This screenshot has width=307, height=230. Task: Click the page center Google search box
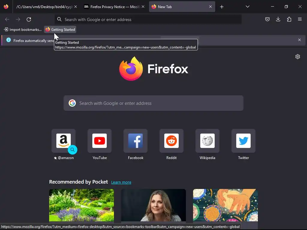153,103
